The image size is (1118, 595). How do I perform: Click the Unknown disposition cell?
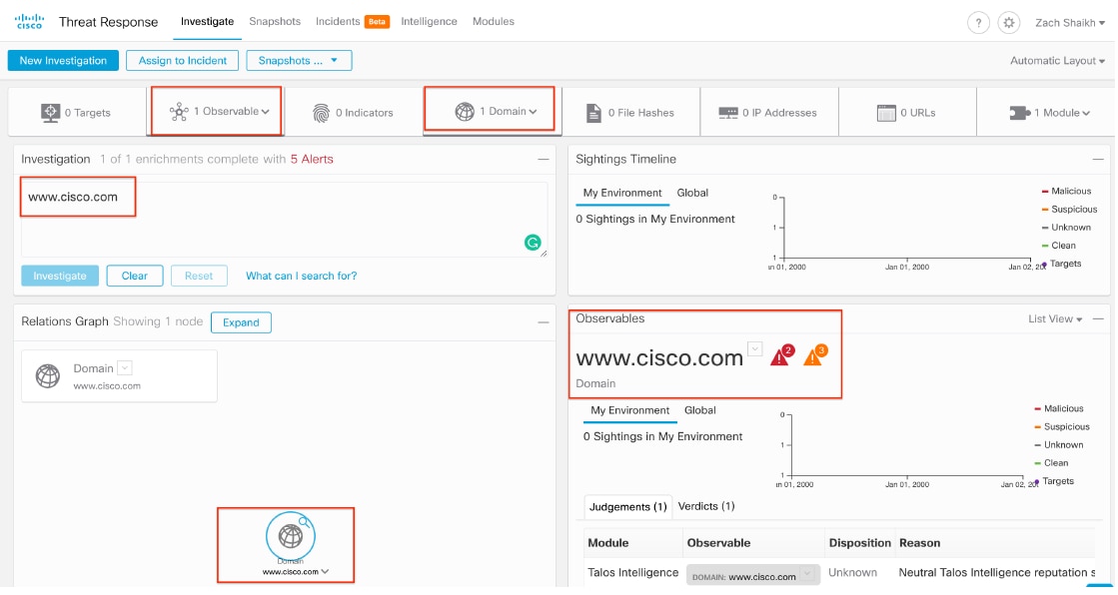852,573
